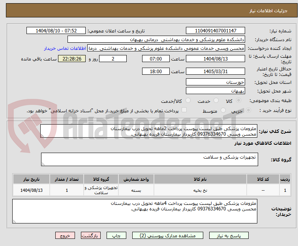
Task: Click the 'شرح کلی نیاز' description text area
Action: click(149, 131)
